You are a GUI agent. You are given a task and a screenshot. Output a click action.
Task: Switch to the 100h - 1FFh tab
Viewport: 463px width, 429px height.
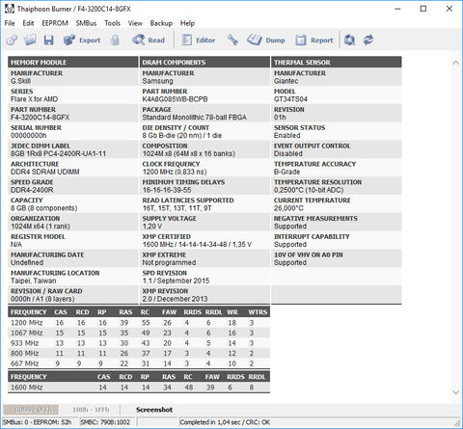click(x=91, y=410)
